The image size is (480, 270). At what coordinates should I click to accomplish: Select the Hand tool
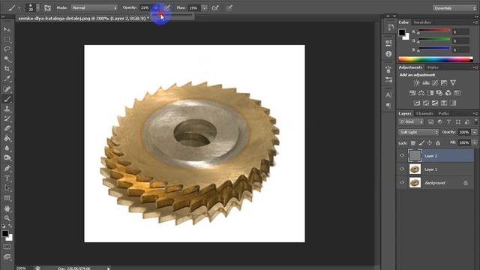[x=7, y=208]
